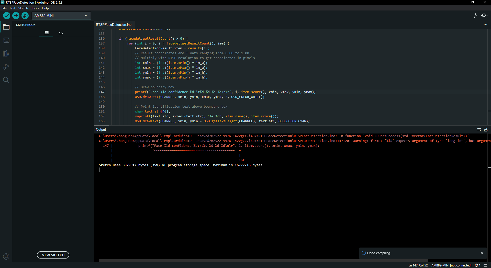The width and height of the screenshot is (491, 268).
Task: Select the RTSPFaceDetection.ino editor tab
Action: (x=114, y=25)
